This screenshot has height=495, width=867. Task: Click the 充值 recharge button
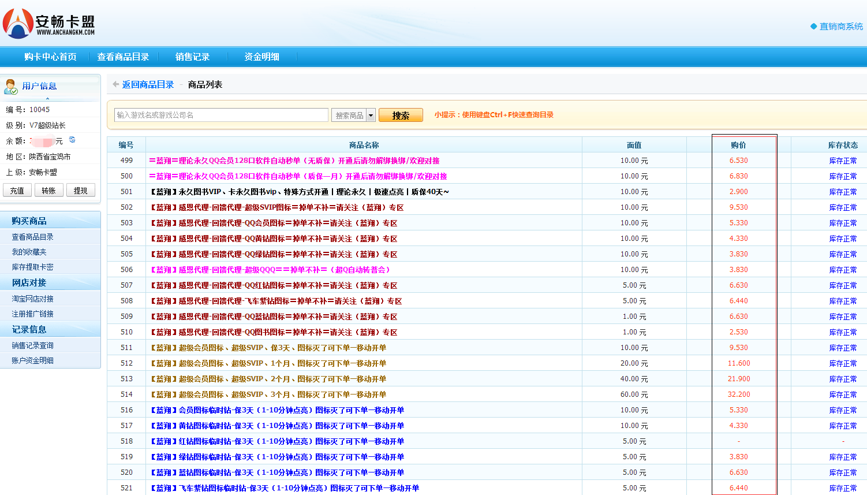(x=17, y=191)
